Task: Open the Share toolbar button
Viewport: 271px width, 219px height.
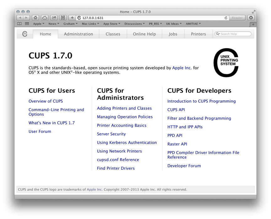Action: 54,18
